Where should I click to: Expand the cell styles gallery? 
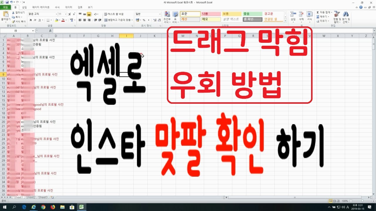tap(286, 21)
